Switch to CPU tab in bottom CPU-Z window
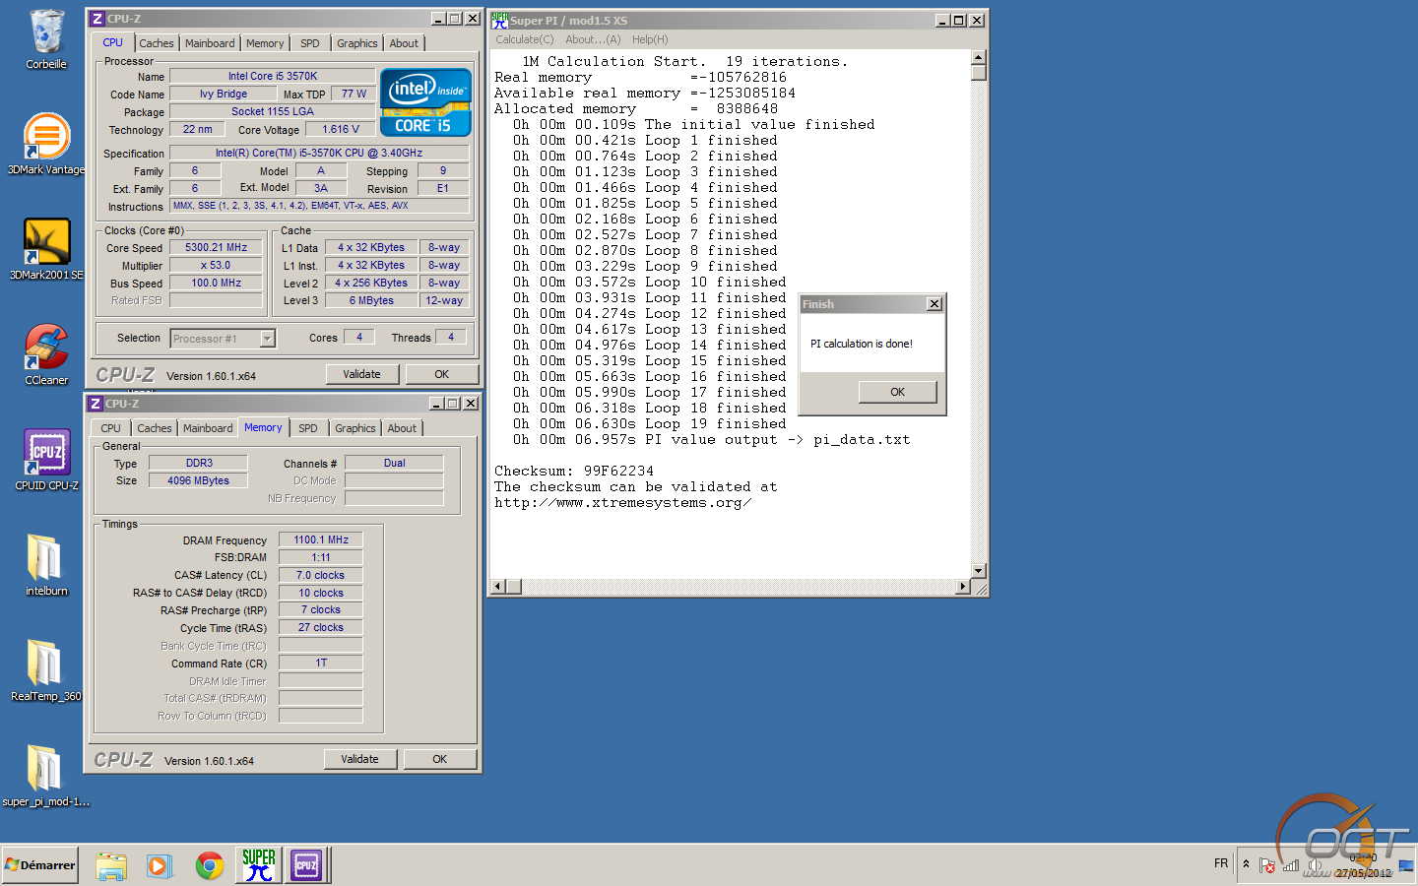The width and height of the screenshot is (1418, 886). point(110,428)
